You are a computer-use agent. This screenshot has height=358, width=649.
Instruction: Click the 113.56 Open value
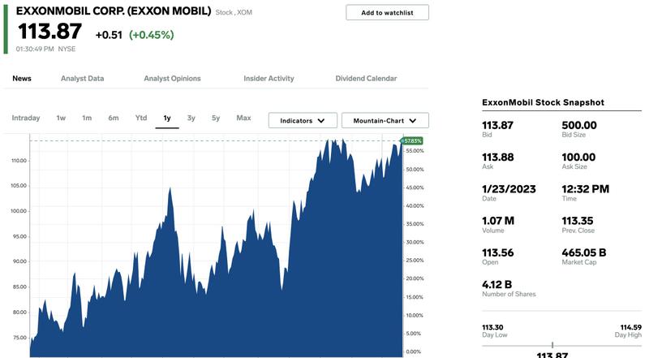click(x=497, y=252)
